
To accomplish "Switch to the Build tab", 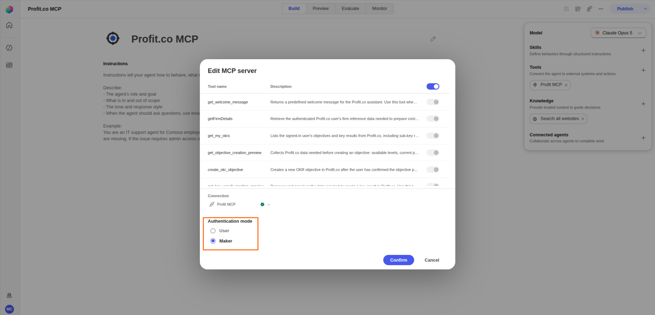I will (294, 8).
